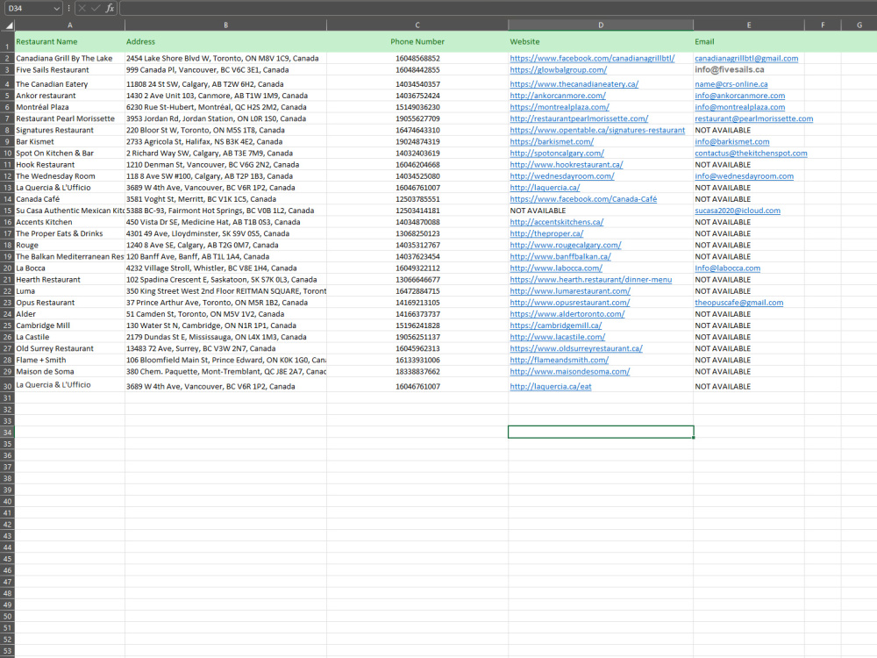This screenshot has height=658, width=877.
Task: Select column A header
Action: pos(70,25)
